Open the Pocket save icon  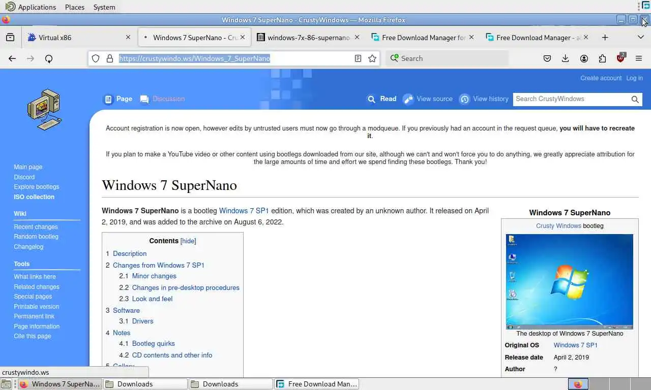tap(547, 58)
